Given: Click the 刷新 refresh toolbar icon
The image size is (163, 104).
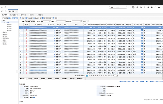Looking at the screenshot, I should click(54, 18).
